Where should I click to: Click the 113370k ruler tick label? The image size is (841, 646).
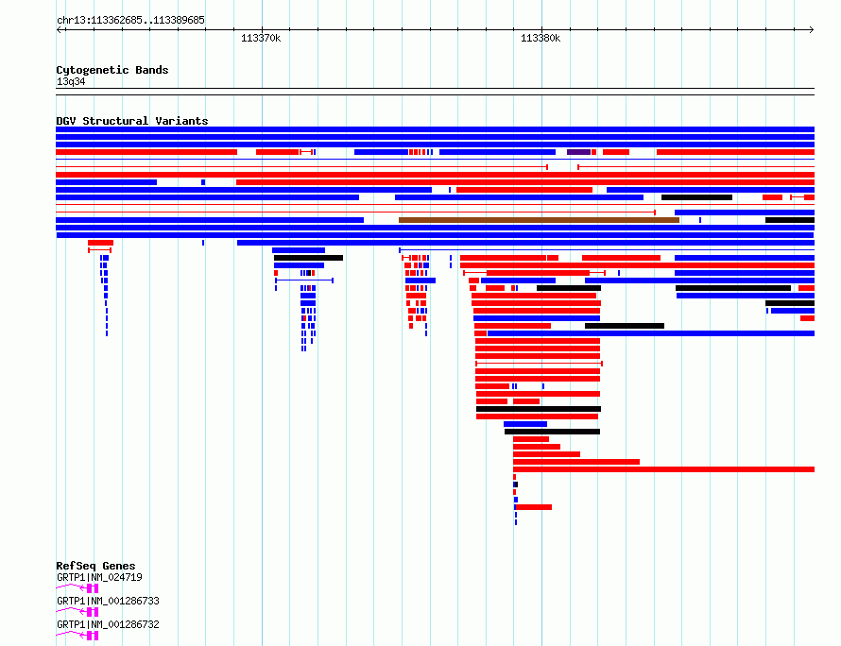261,38
